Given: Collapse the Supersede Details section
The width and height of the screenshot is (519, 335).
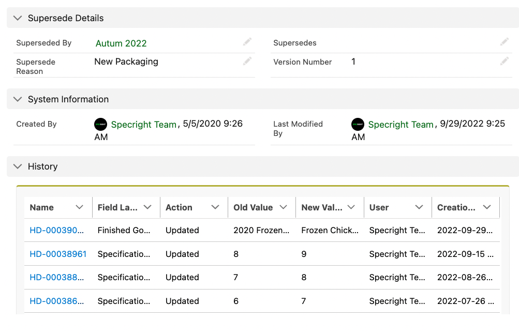Looking at the screenshot, I should [18, 17].
